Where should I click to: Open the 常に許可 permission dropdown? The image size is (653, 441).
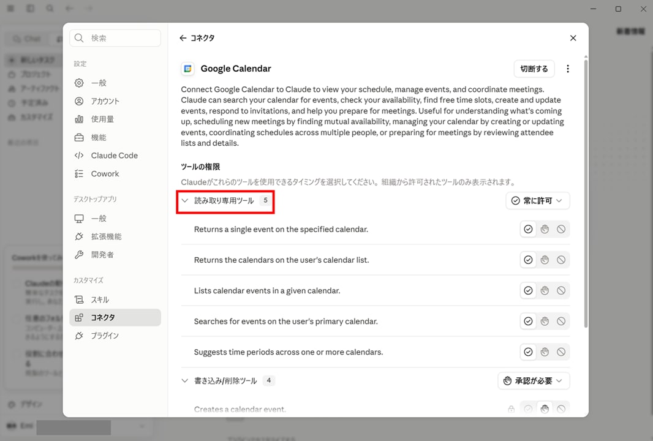point(537,201)
